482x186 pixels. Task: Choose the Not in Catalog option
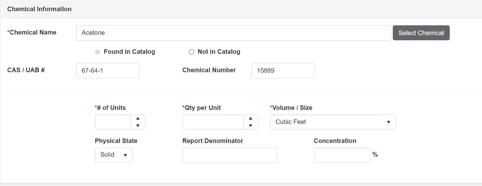pyautogui.click(x=191, y=52)
